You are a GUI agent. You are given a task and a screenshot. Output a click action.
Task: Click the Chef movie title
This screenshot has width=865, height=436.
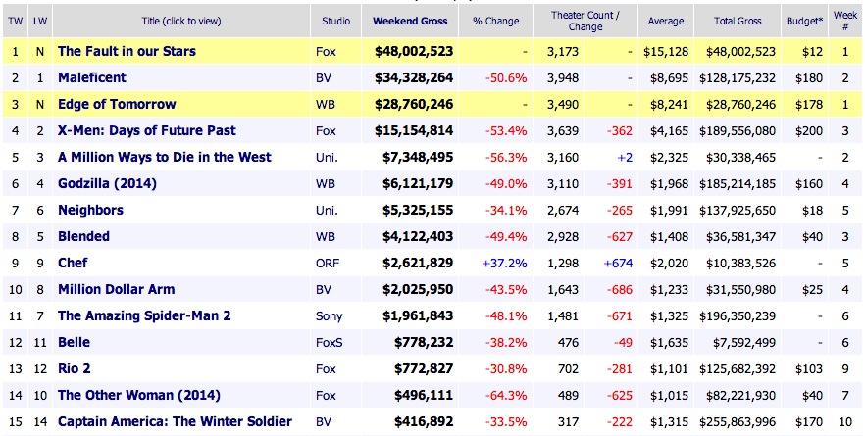pos(74,263)
